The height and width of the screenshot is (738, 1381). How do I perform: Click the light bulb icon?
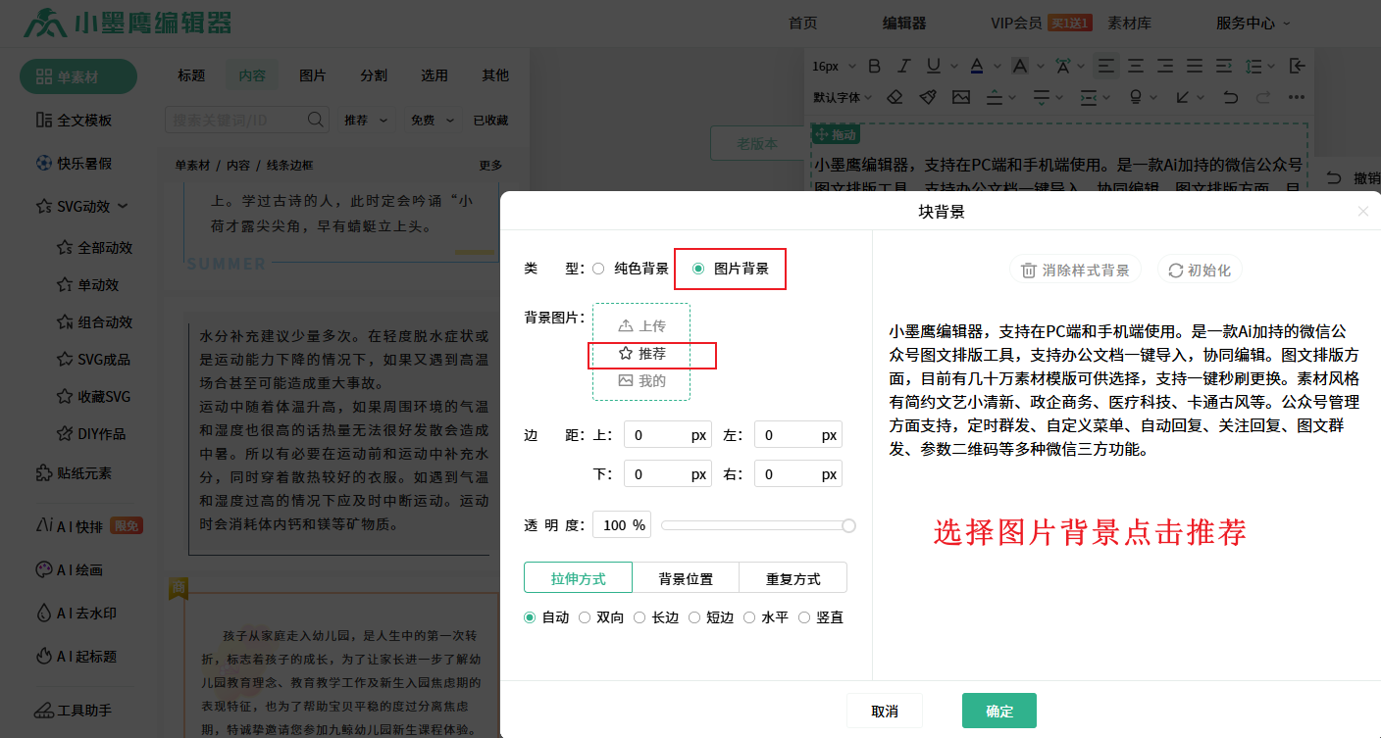(x=1136, y=97)
